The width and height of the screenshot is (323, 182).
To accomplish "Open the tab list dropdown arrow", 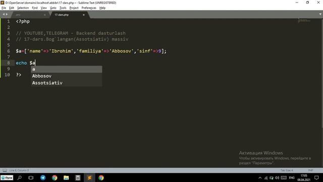I will (x=320, y=14).
